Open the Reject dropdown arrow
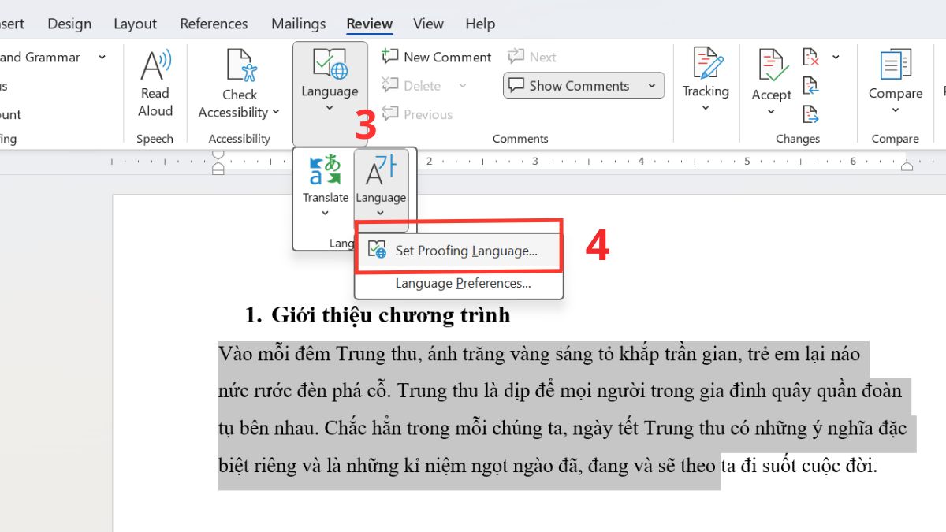946x532 pixels. point(836,58)
